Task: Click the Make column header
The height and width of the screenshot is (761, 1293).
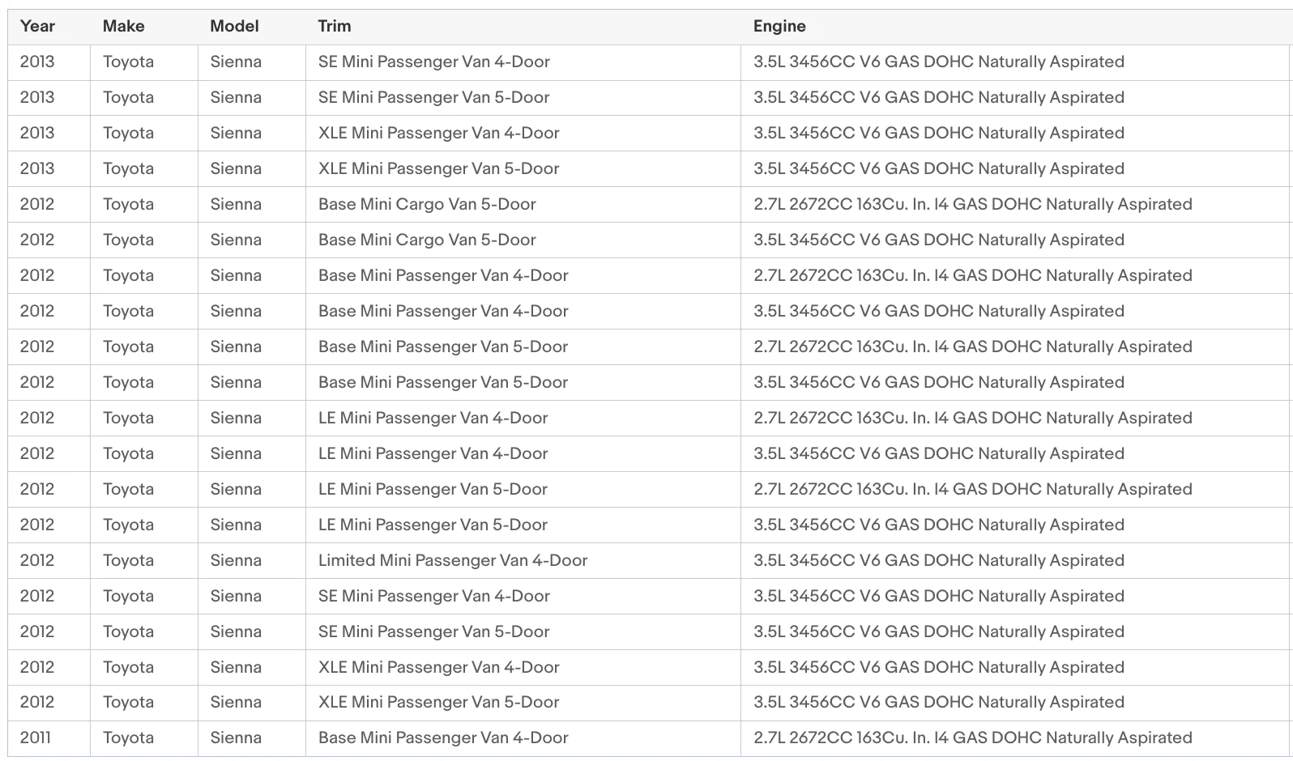Action: tap(123, 26)
